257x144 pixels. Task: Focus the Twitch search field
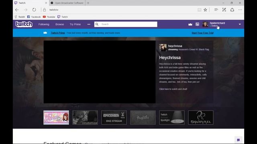pos(126,24)
